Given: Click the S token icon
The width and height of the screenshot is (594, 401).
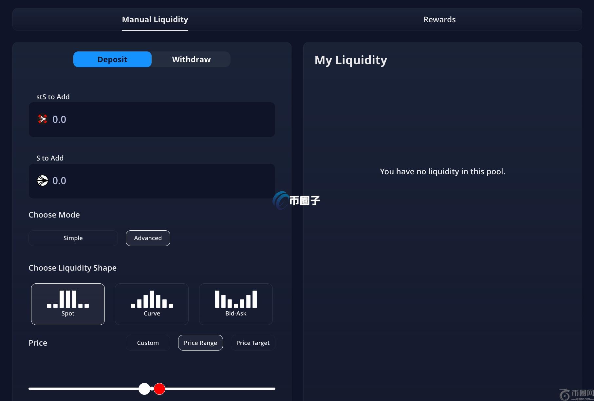Looking at the screenshot, I should pyautogui.click(x=43, y=181).
